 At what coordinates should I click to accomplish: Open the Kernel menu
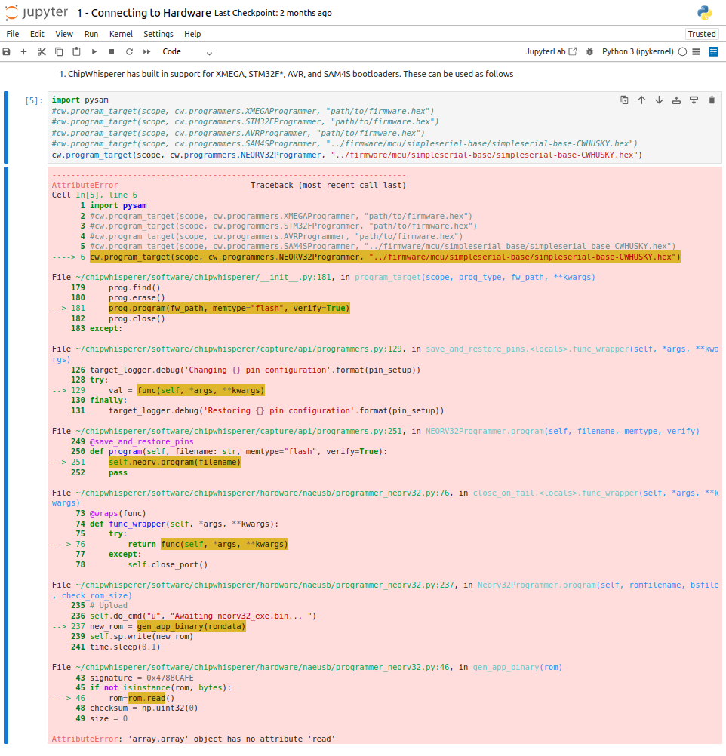[x=121, y=34]
